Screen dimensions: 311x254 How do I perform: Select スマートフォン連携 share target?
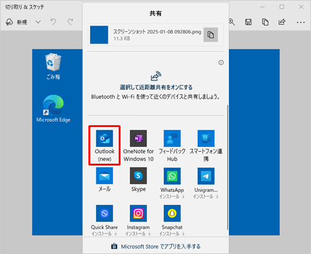tap(206, 146)
